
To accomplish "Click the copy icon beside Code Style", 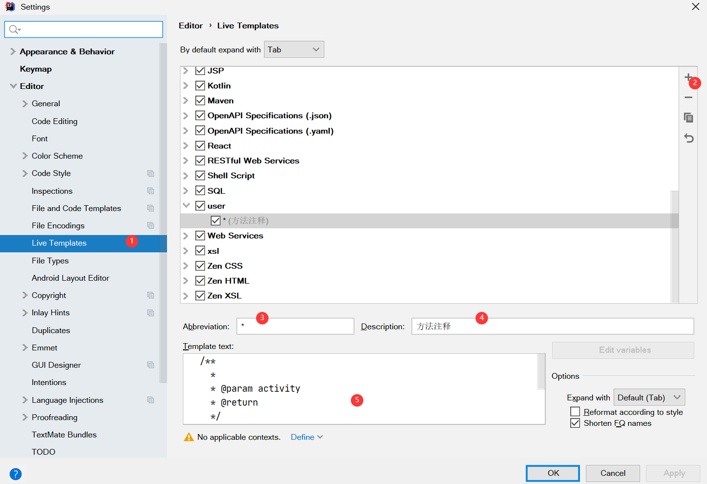I will pyautogui.click(x=151, y=174).
